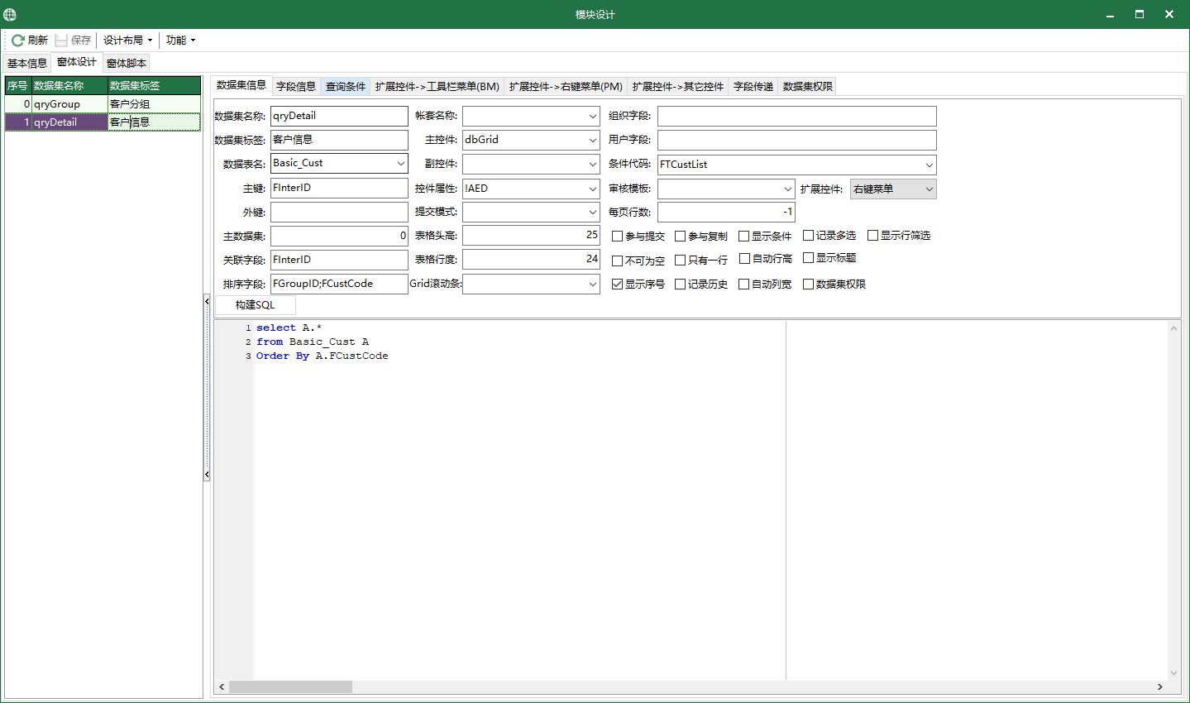Focus the 排序字段 input field
This screenshot has height=703, width=1190.
click(339, 284)
